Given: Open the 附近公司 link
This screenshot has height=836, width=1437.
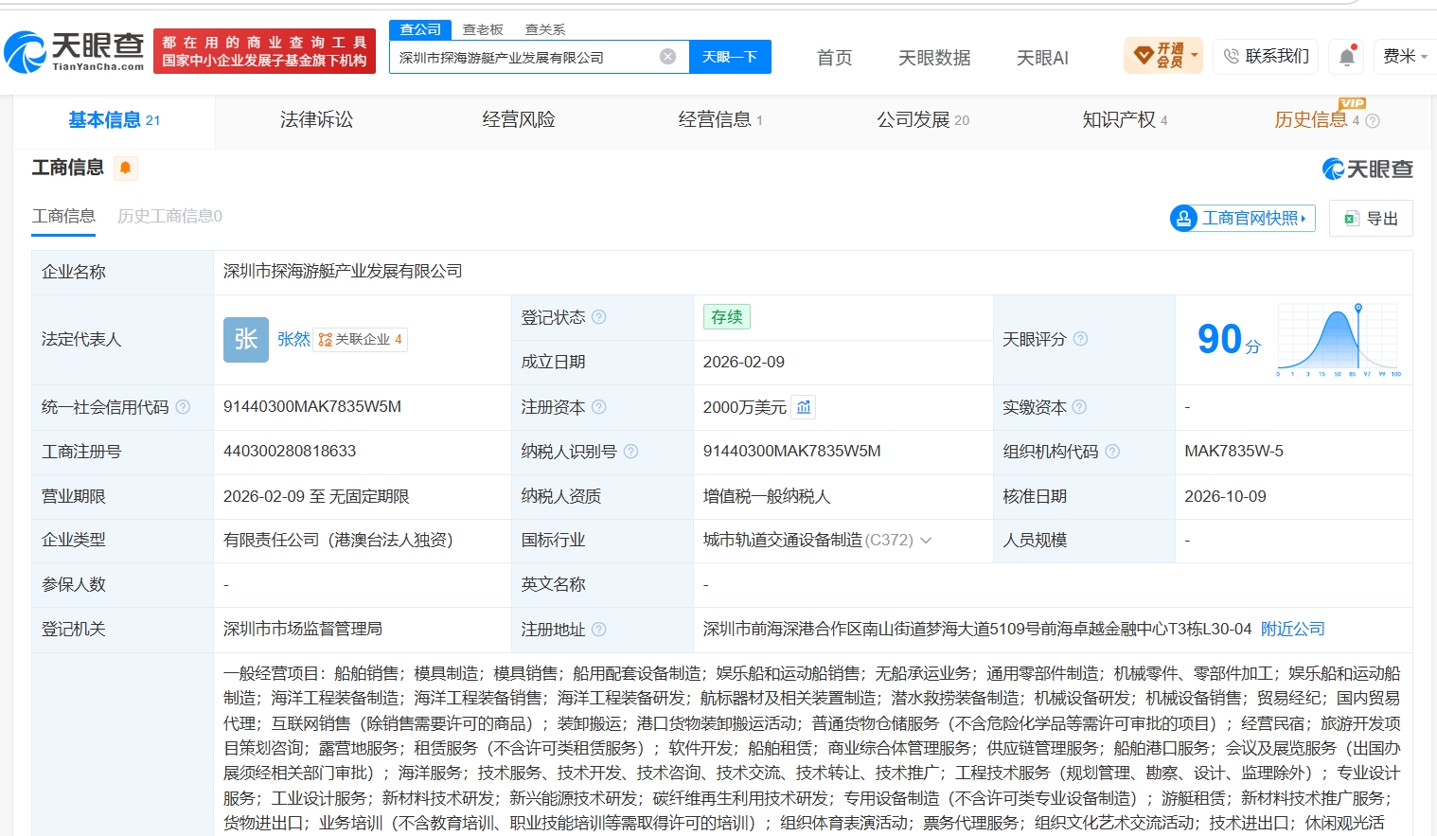Looking at the screenshot, I should 1293,630.
